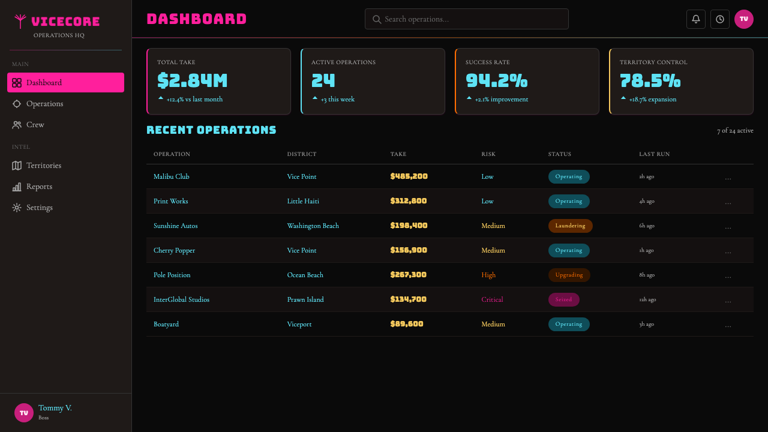
Task: Open row menu for Malibu Club
Action: [728, 177]
